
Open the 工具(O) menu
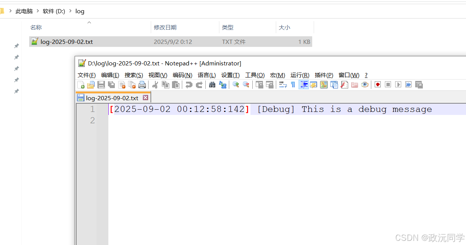(255, 75)
